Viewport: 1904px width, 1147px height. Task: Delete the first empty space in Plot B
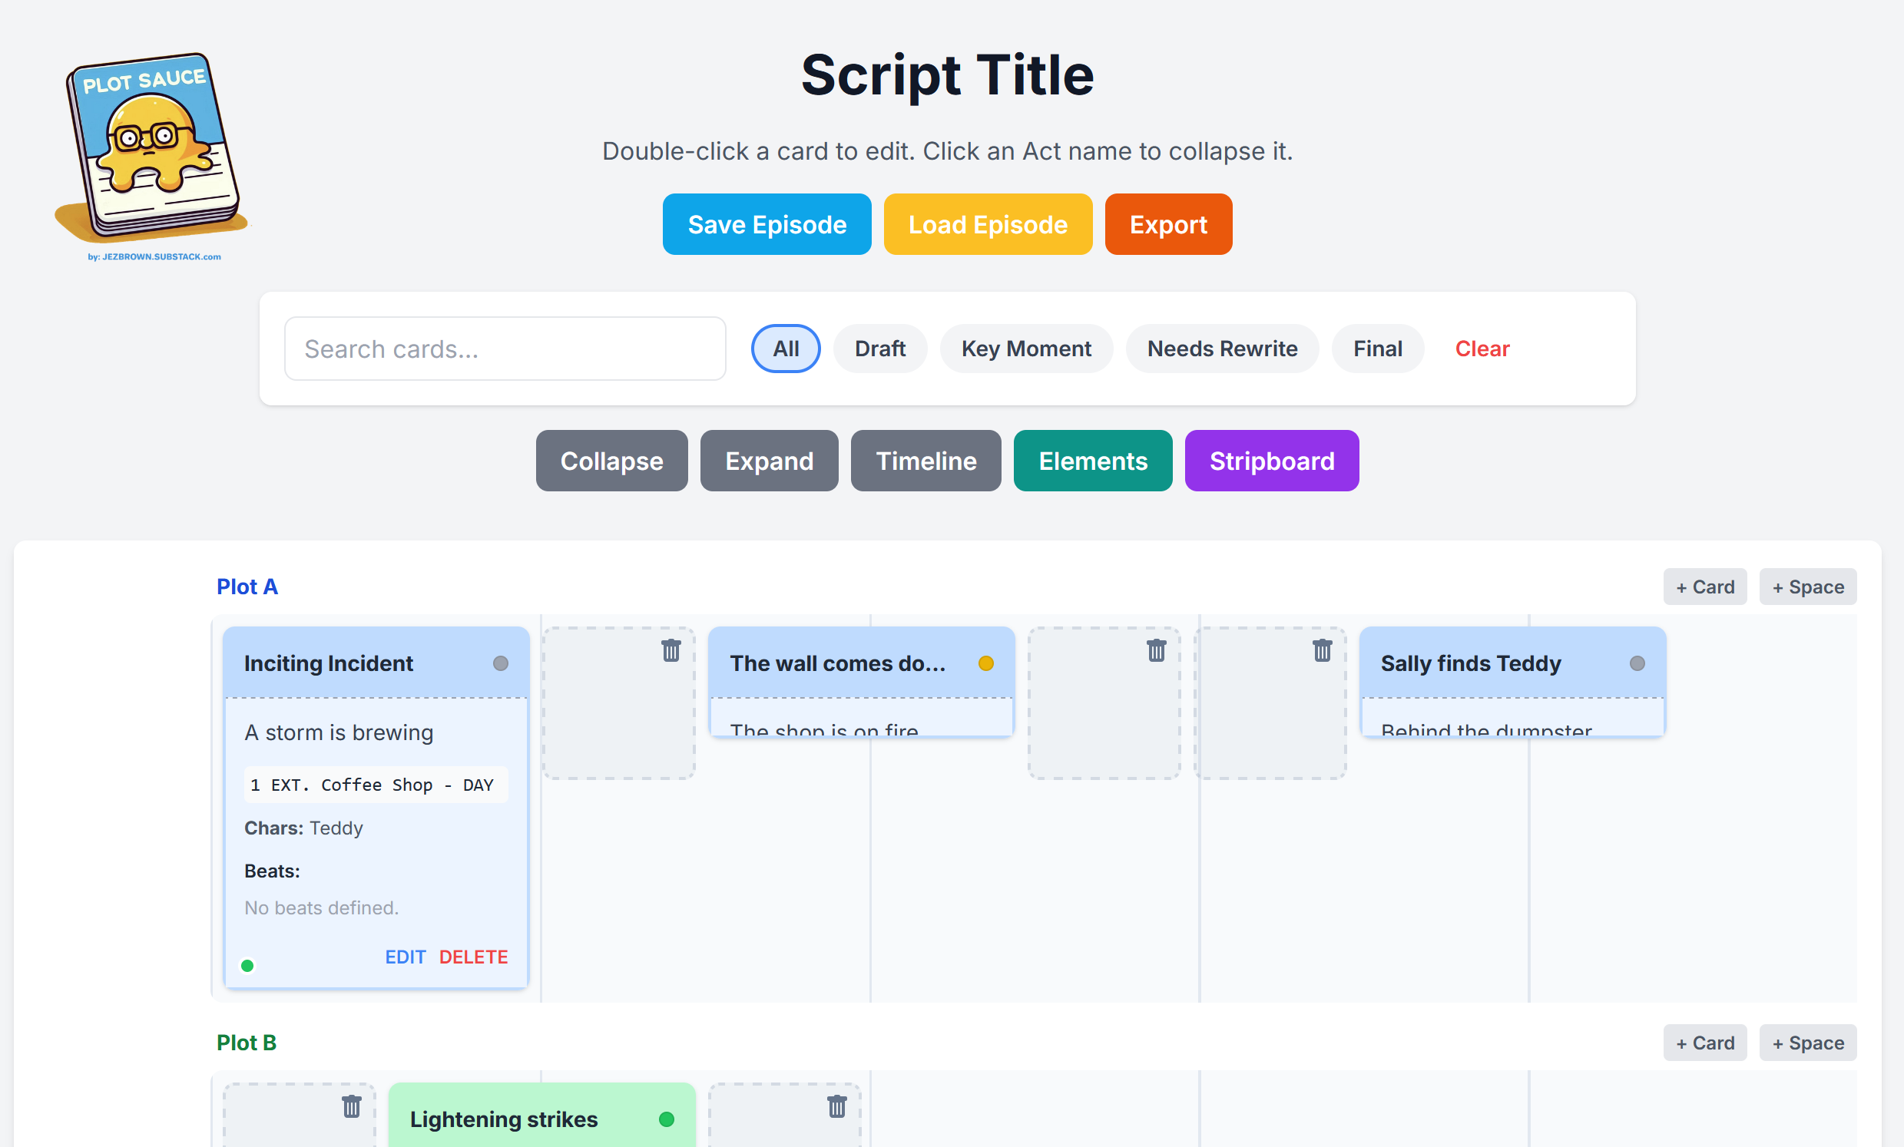352,1106
